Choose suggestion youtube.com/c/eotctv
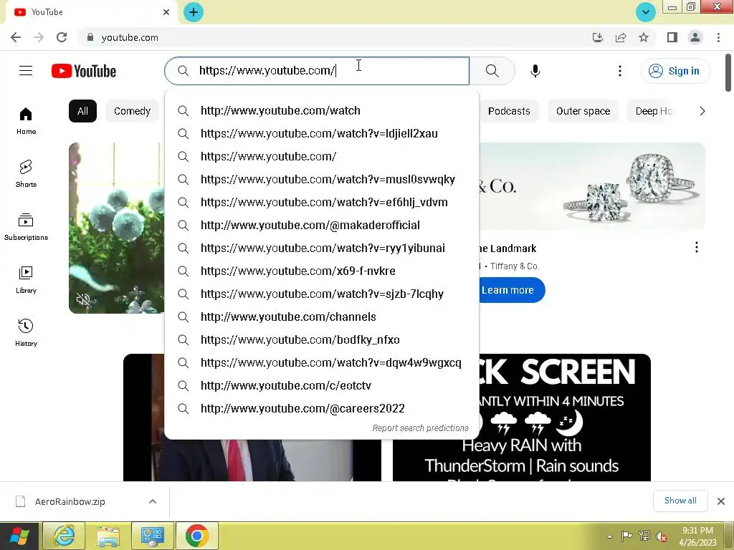Screen dimensions: 734x550 coord(322,385)
